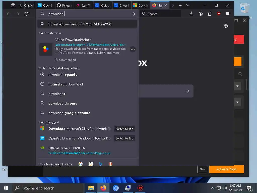Focus the toolbar Search box
257x193 pixels.
[161, 14]
